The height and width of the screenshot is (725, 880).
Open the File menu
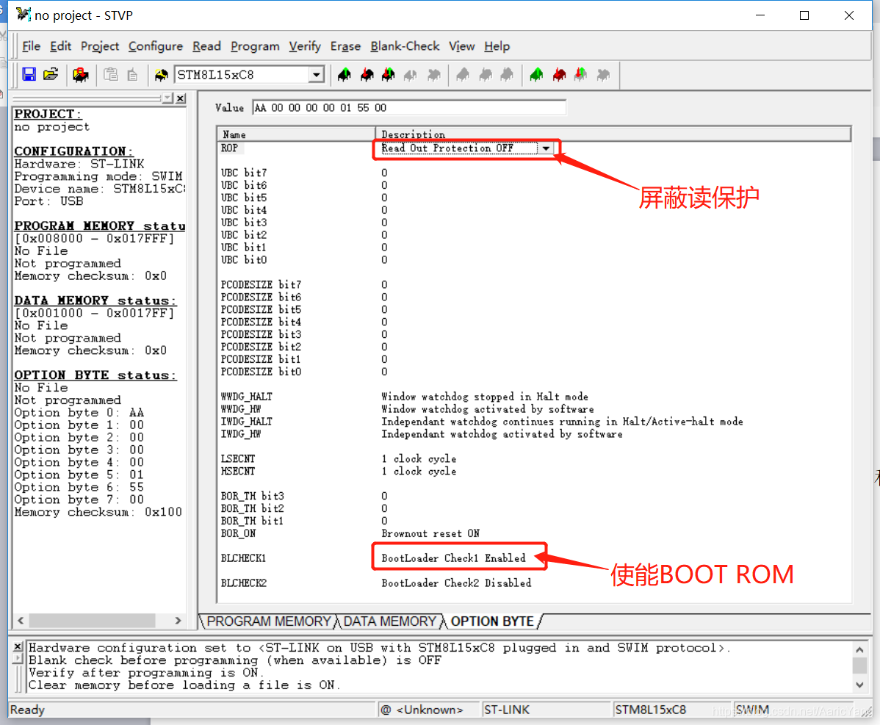coord(32,46)
